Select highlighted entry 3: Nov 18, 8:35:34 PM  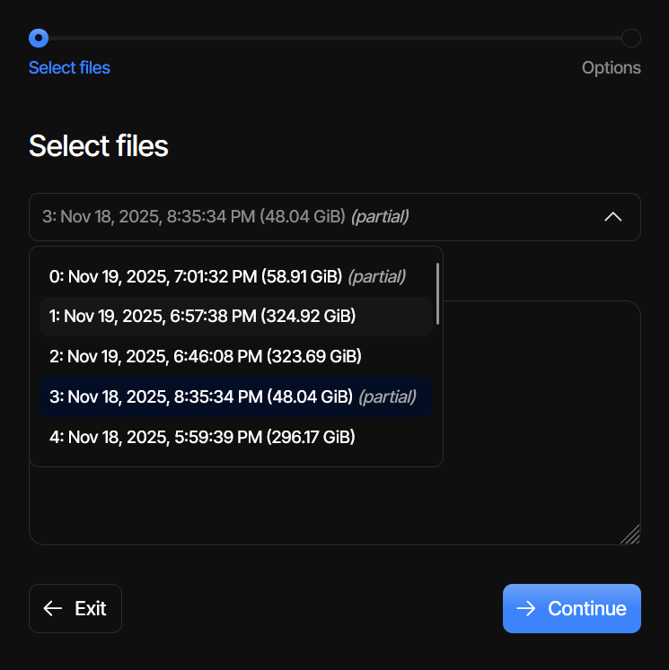[233, 396]
